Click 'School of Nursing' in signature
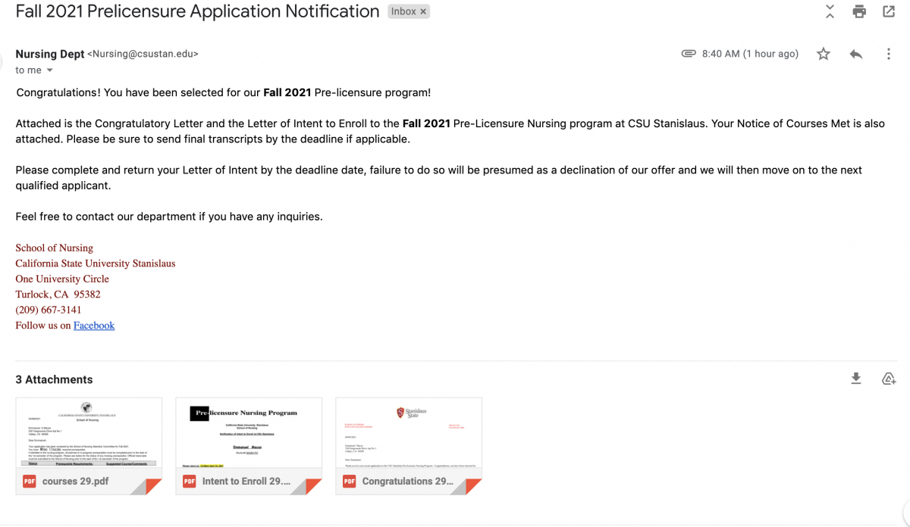Image resolution: width=910 pixels, height=527 pixels. coord(54,248)
